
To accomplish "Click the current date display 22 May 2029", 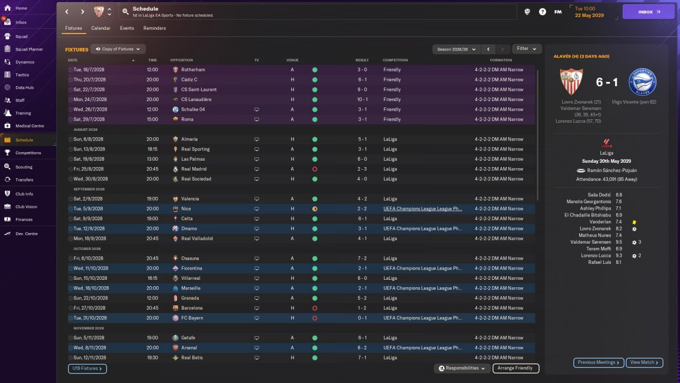I will tap(589, 15).
